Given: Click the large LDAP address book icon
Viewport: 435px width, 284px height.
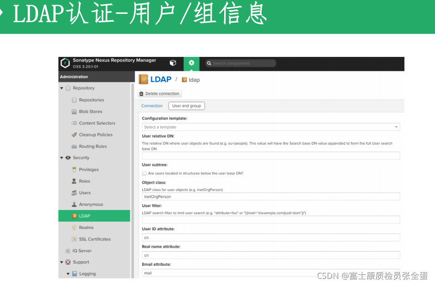Looking at the screenshot, I should point(144,79).
